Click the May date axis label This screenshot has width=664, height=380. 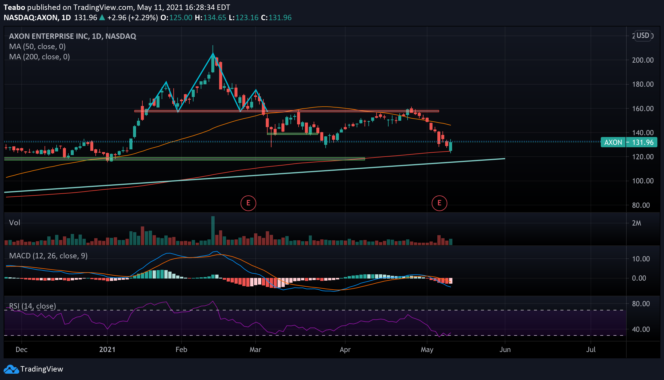[x=427, y=350]
